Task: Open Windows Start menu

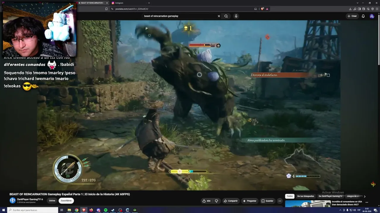Action: (x=4, y=210)
